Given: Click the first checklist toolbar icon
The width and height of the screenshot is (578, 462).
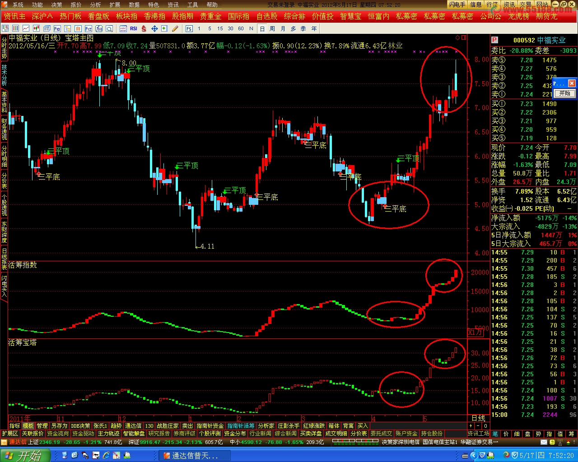Looking at the screenshot, I should point(5,28).
